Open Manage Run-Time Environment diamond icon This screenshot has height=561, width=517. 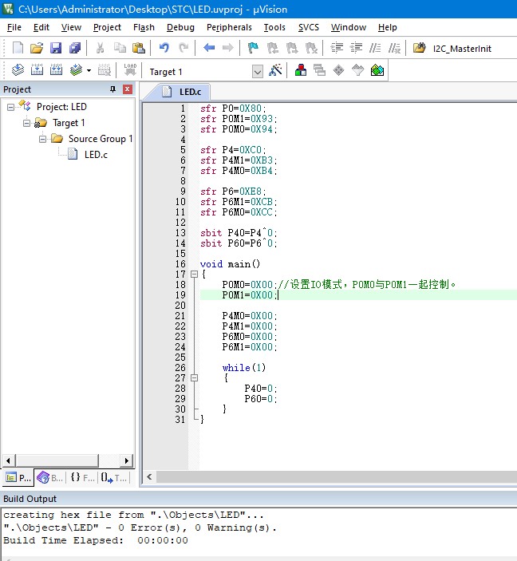[x=338, y=70]
